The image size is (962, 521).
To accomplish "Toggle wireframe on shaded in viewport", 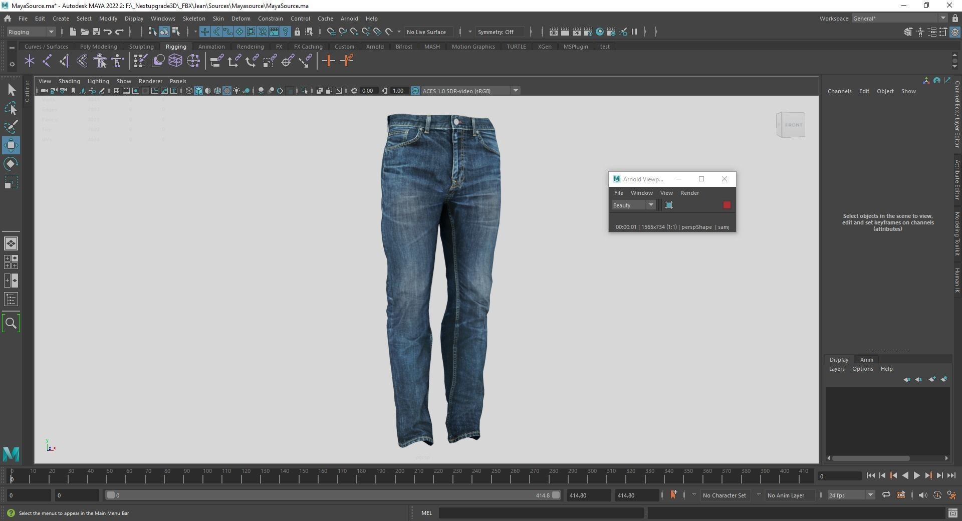I will point(217,91).
